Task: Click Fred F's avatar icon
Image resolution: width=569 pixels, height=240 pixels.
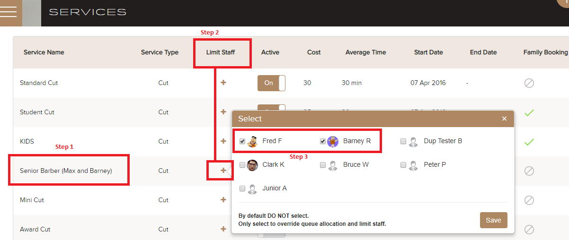Action: pos(252,141)
